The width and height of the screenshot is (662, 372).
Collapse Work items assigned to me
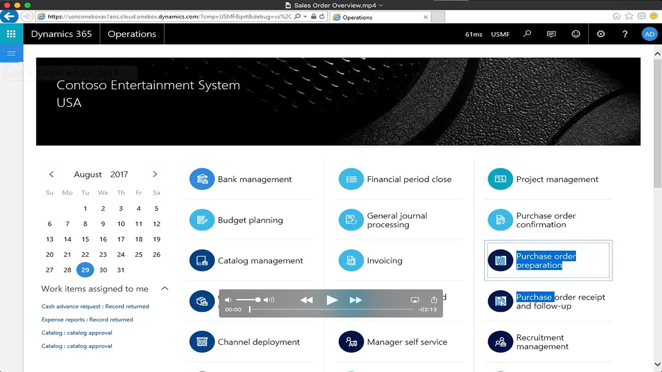click(x=164, y=288)
